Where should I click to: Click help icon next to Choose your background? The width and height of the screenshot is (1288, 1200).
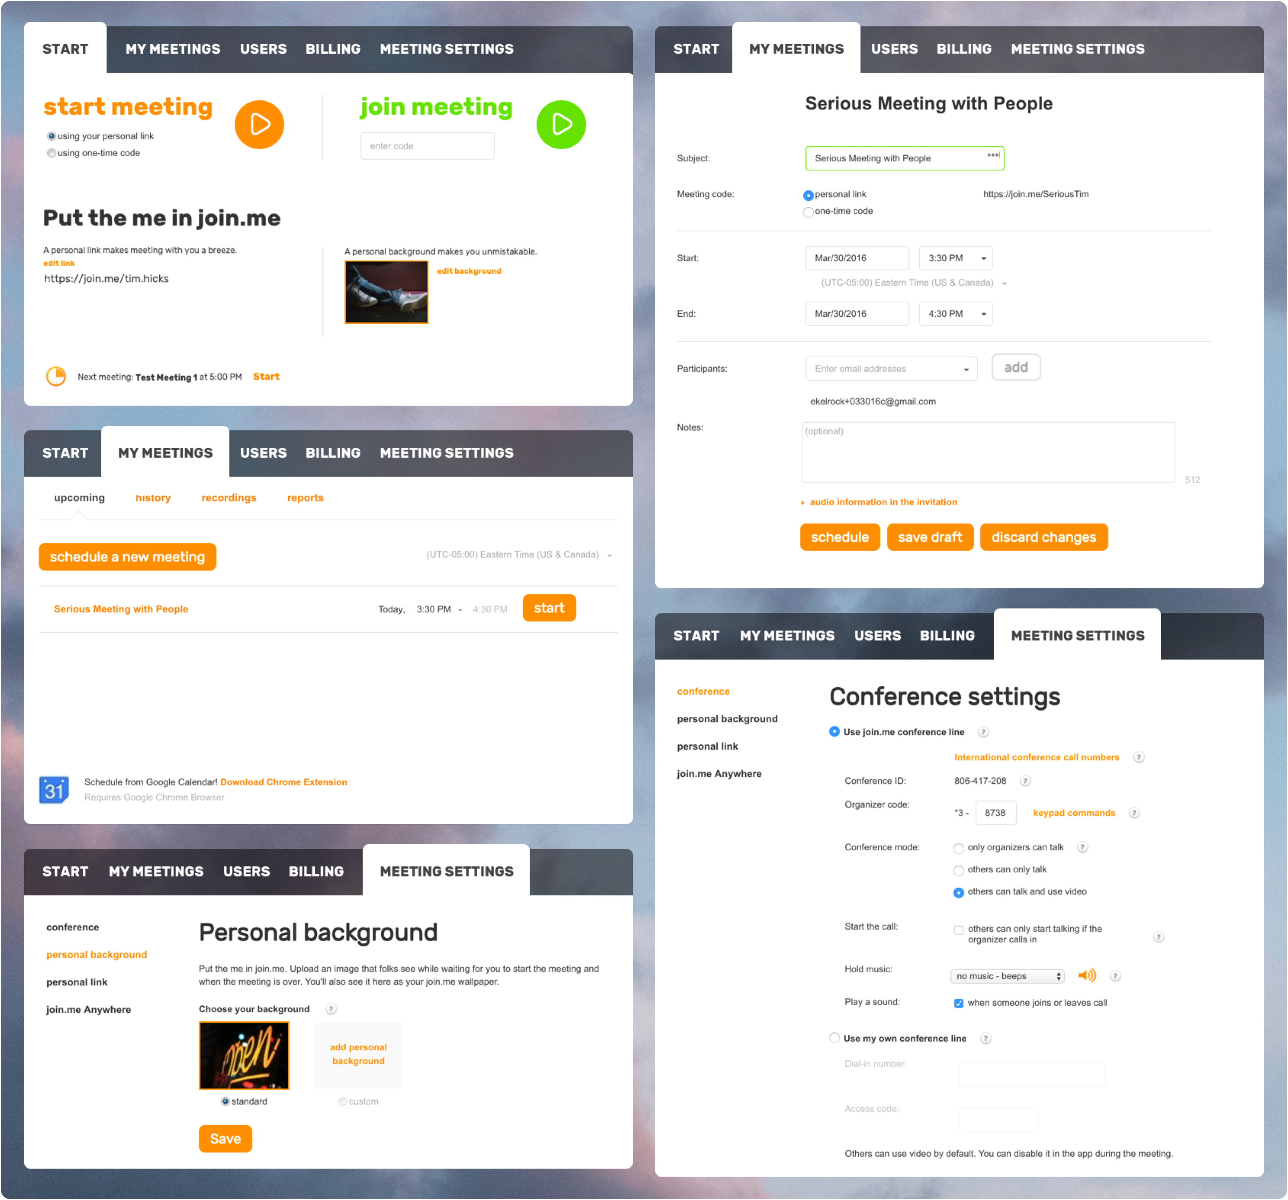331,1009
